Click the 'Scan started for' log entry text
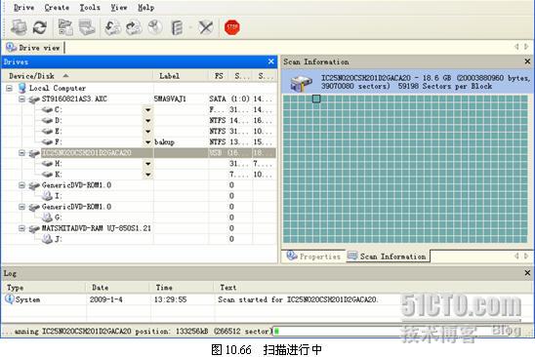The image size is (535, 357). coord(298,299)
